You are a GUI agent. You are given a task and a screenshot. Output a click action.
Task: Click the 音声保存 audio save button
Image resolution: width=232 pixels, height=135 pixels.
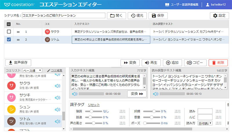(18, 63)
